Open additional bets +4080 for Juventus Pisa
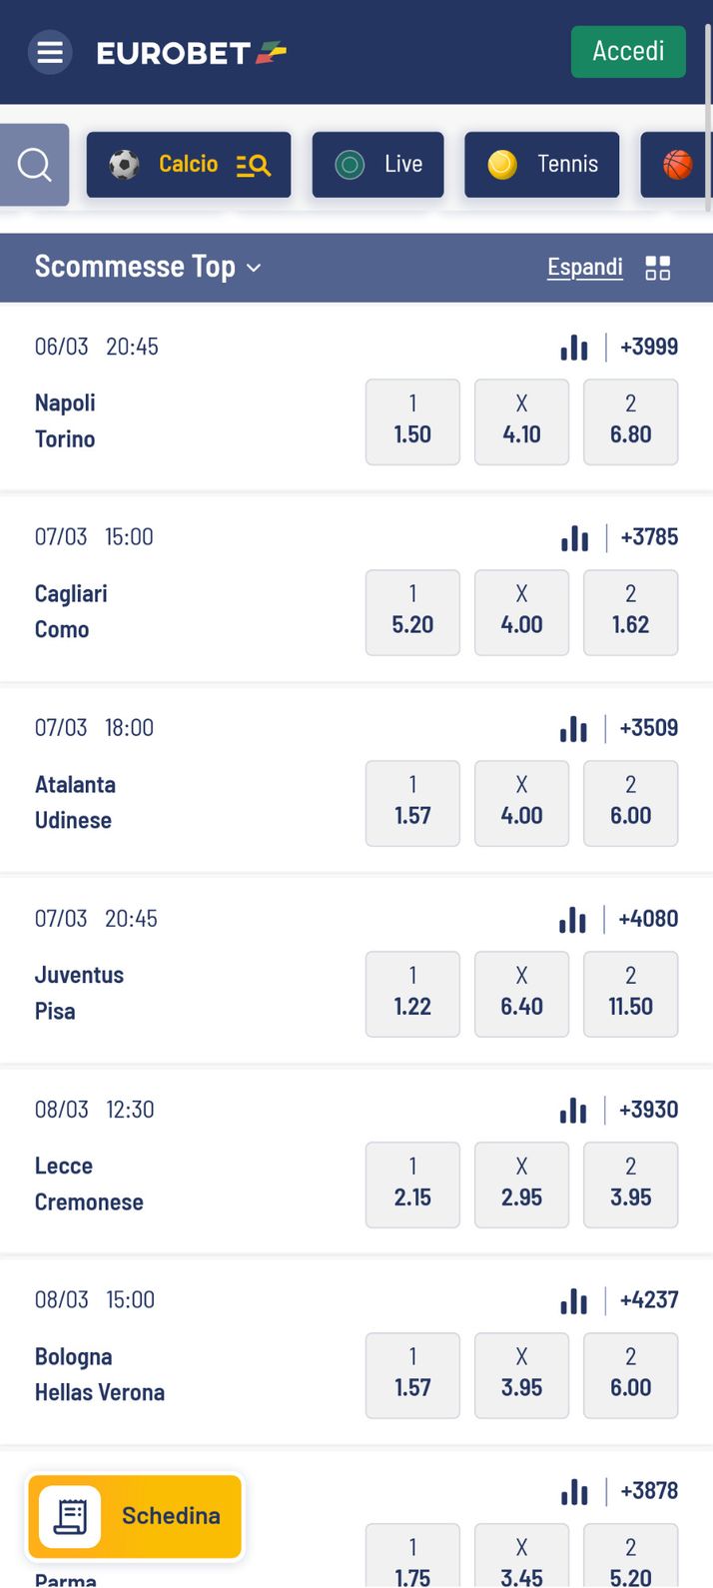The width and height of the screenshot is (713, 1588). click(x=648, y=919)
